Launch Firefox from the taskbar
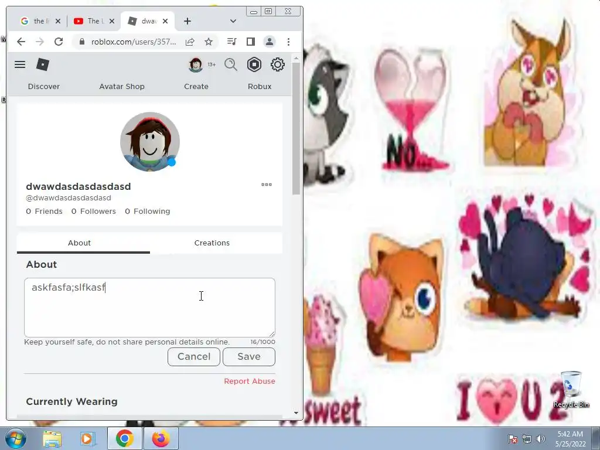 (x=161, y=438)
